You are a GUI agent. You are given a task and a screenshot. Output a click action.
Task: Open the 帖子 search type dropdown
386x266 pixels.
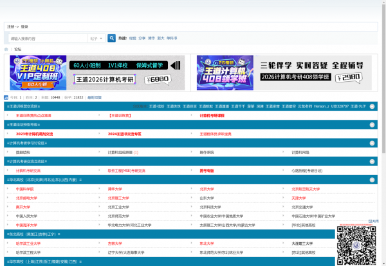[x=96, y=39]
